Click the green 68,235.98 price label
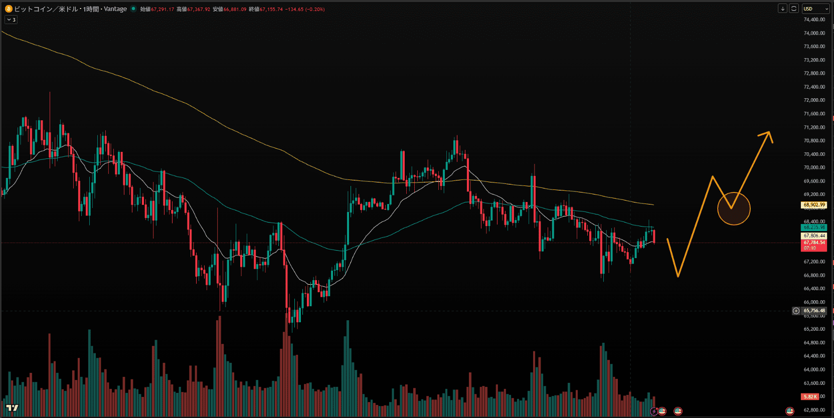The height and width of the screenshot is (418, 834). click(x=814, y=228)
